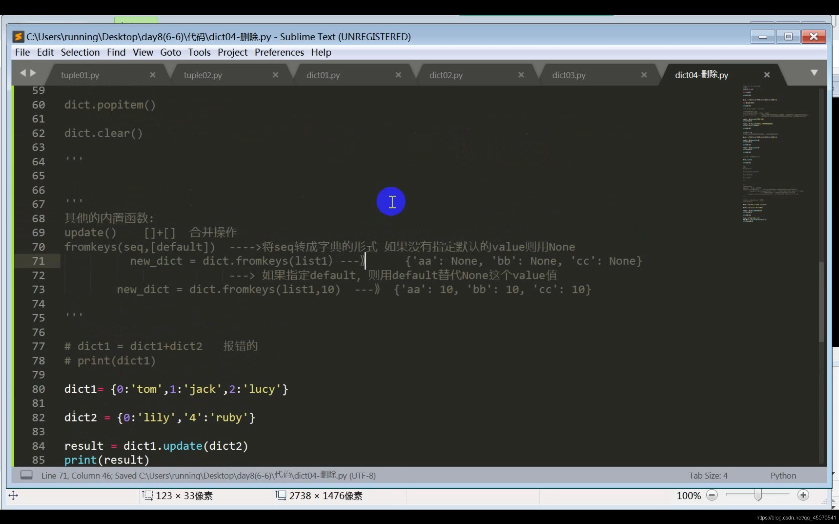The width and height of the screenshot is (839, 524).
Task: Close the tuple01.py tab
Action: pyautogui.click(x=152, y=75)
